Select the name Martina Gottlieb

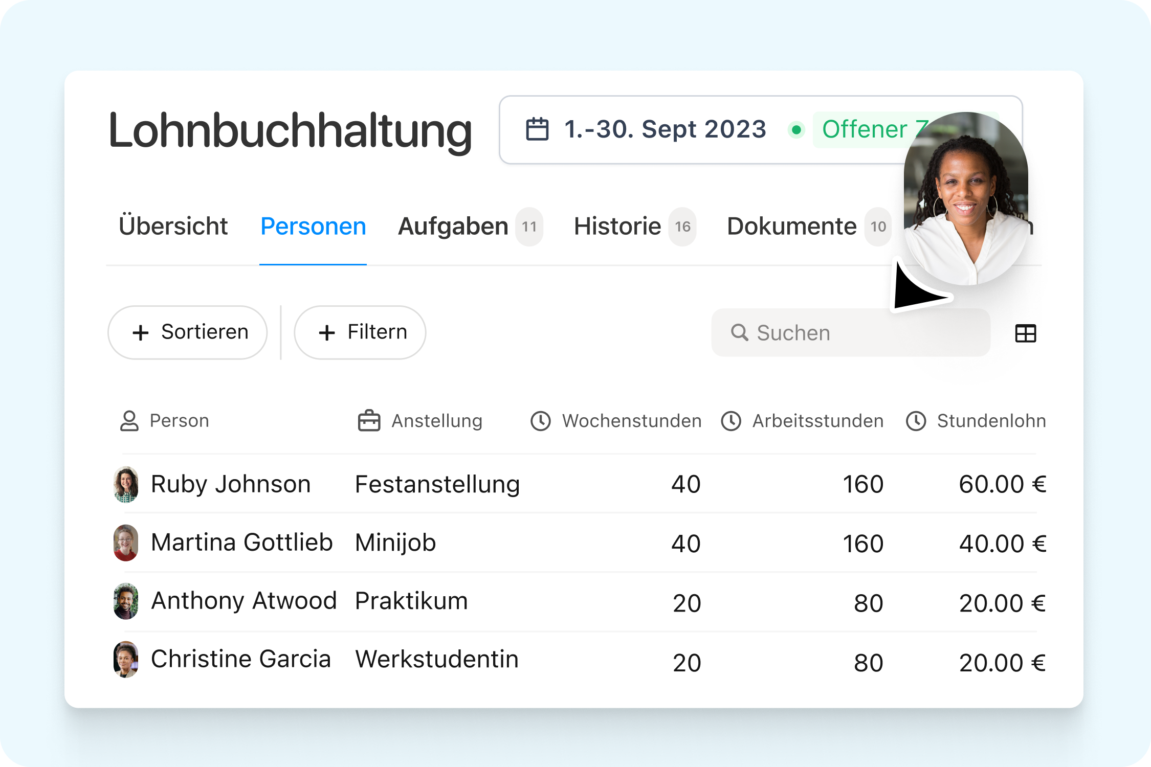[x=242, y=543]
